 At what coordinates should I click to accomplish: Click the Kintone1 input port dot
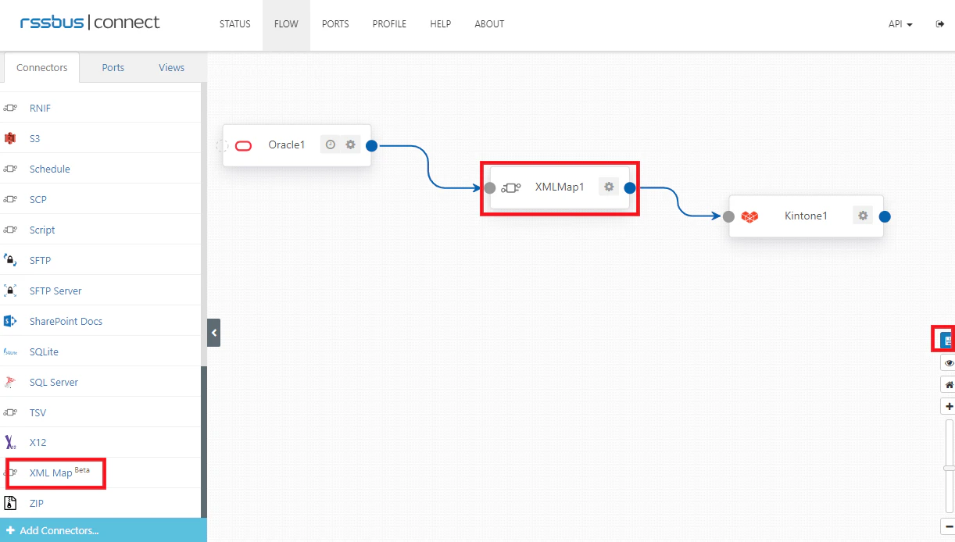coord(728,216)
